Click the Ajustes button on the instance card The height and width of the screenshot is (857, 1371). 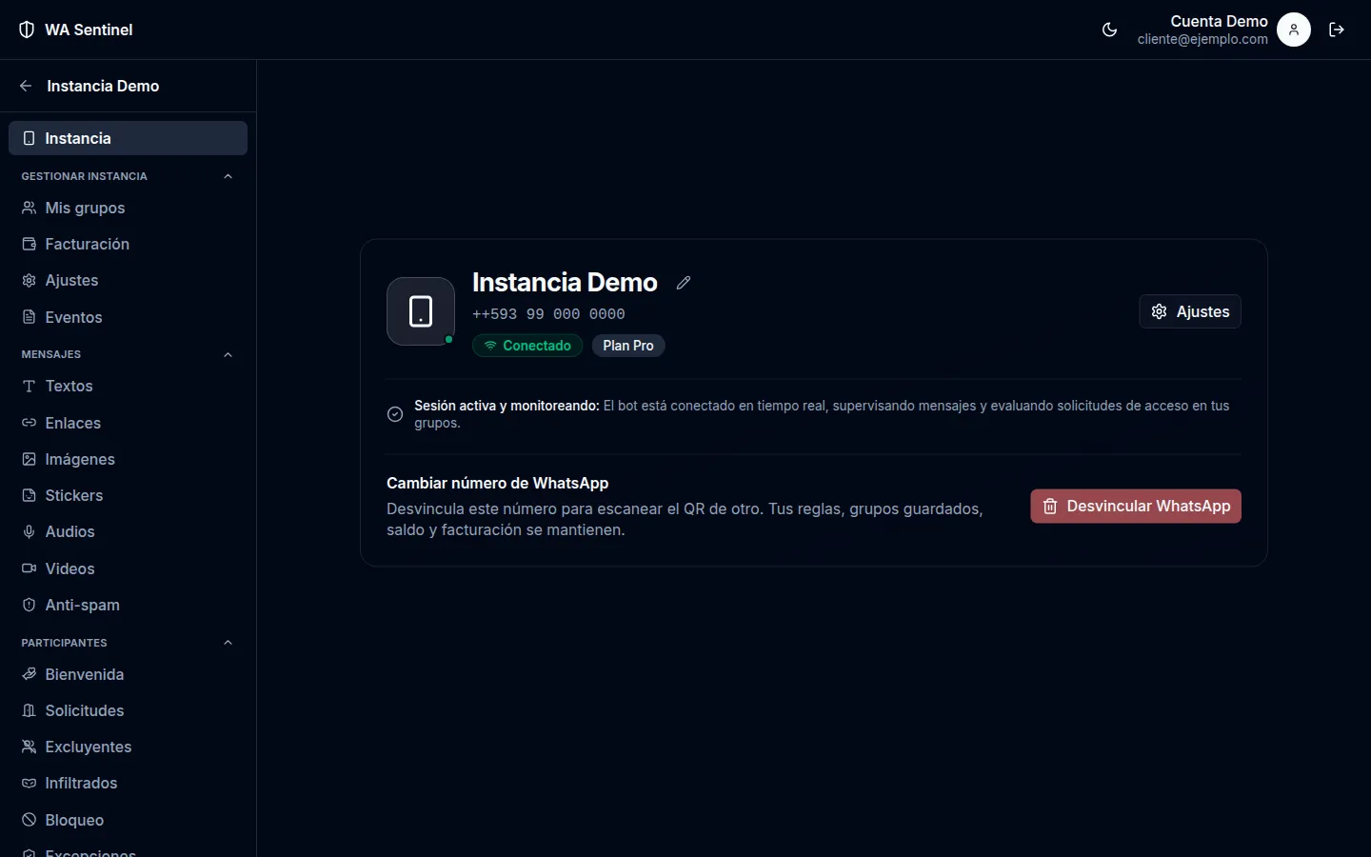(1190, 311)
